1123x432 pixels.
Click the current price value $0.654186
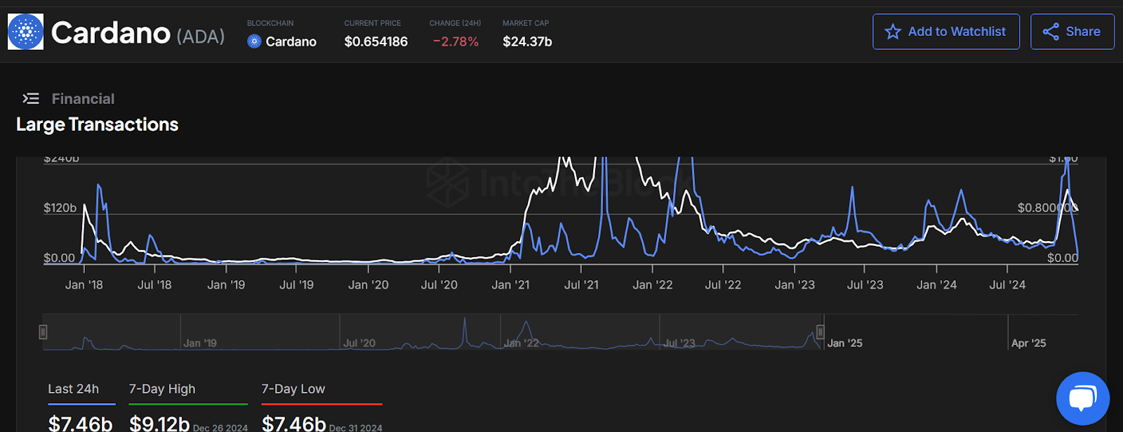tap(376, 41)
